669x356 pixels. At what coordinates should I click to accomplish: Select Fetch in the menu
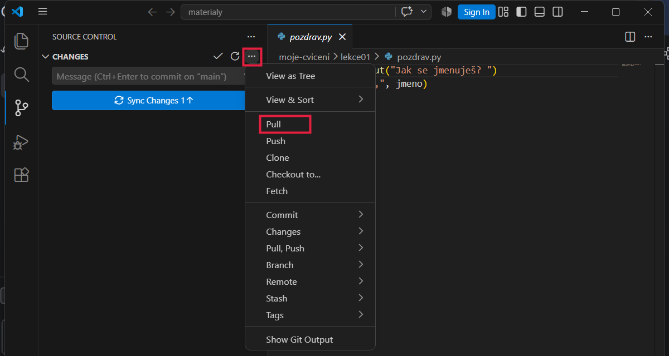(x=310, y=191)
